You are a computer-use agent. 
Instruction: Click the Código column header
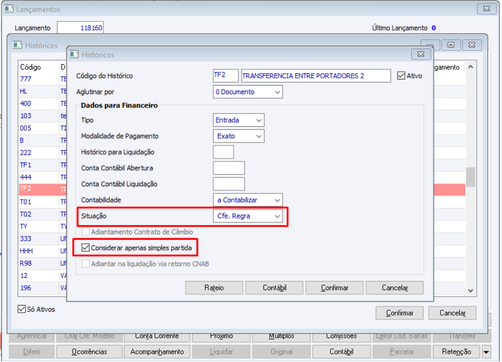pyautogui.click(x=38, y=67)
